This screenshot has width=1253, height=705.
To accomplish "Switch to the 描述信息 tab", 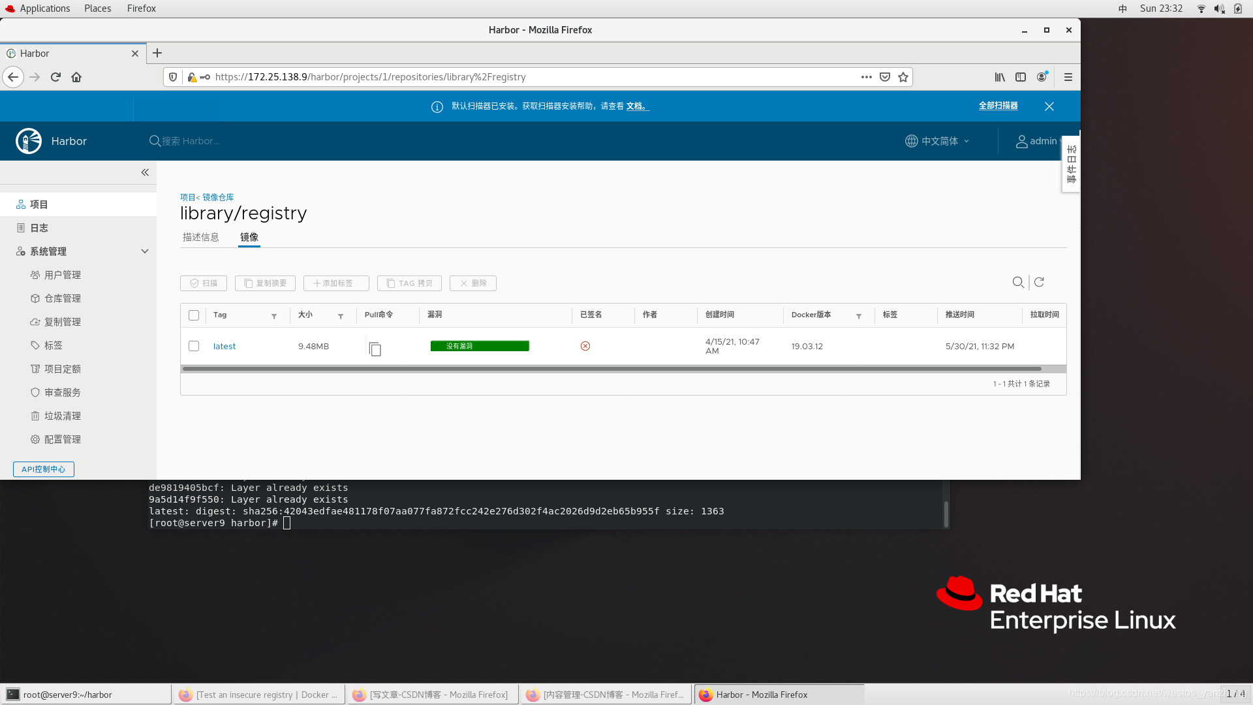I will (x=201, y=237).
